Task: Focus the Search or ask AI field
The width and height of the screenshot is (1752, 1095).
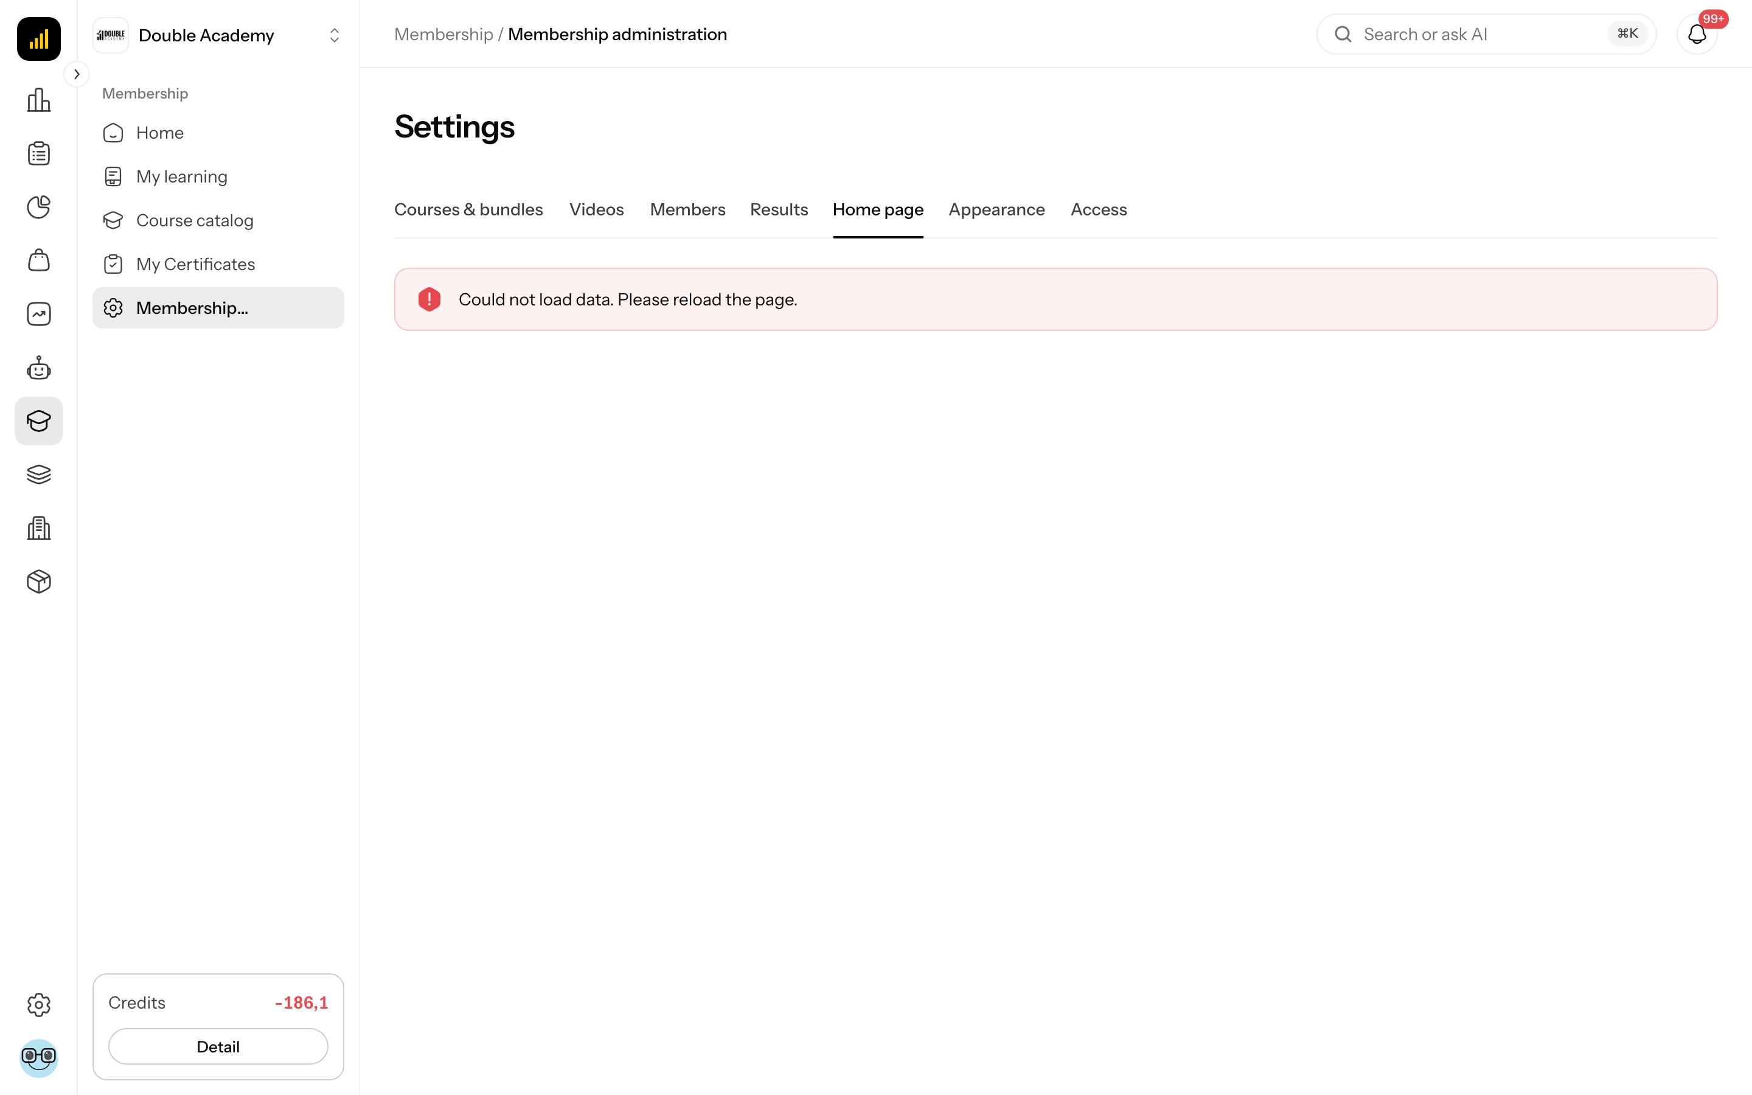Action: pyautogui.click(x=1486, y=34)
